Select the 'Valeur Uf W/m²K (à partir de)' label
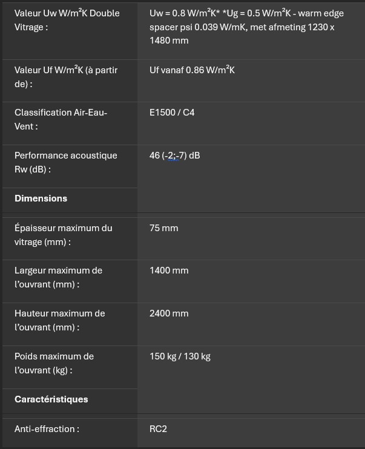 coord(66,77)
